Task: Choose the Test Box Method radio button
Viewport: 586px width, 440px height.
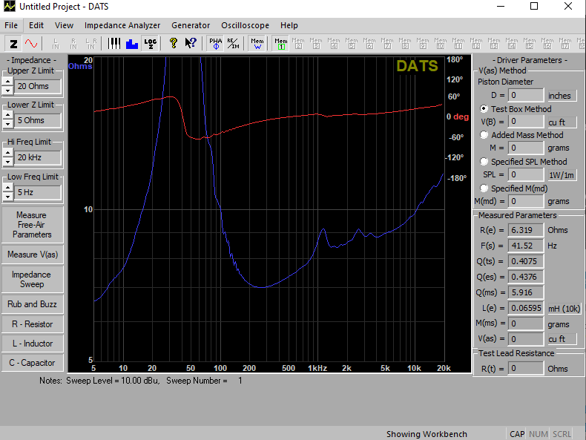Action: (484, 109)
